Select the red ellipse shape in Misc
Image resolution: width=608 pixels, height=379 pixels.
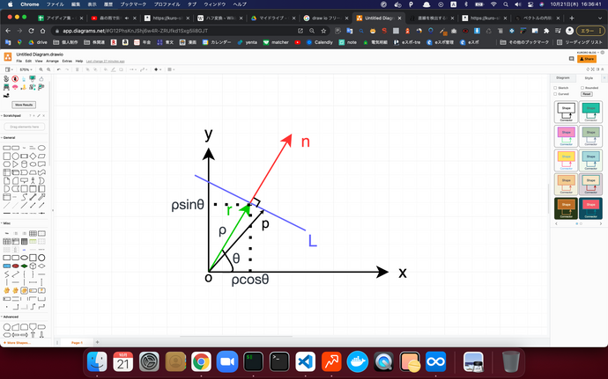click(x=16, y=266)
